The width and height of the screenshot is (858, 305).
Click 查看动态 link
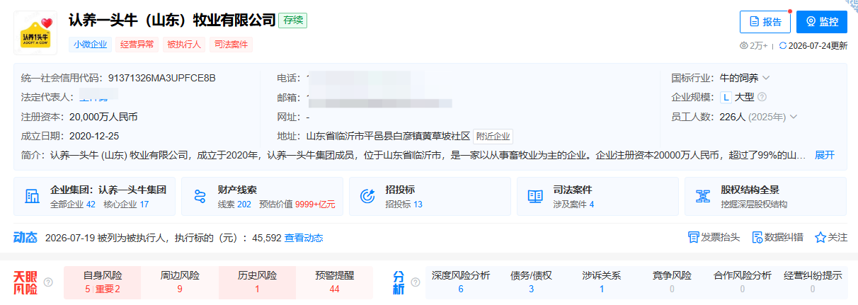304,238
